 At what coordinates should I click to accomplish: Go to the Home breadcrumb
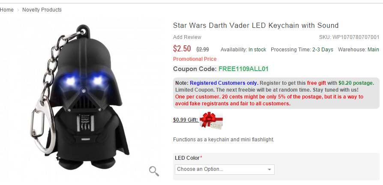(6, 10)
